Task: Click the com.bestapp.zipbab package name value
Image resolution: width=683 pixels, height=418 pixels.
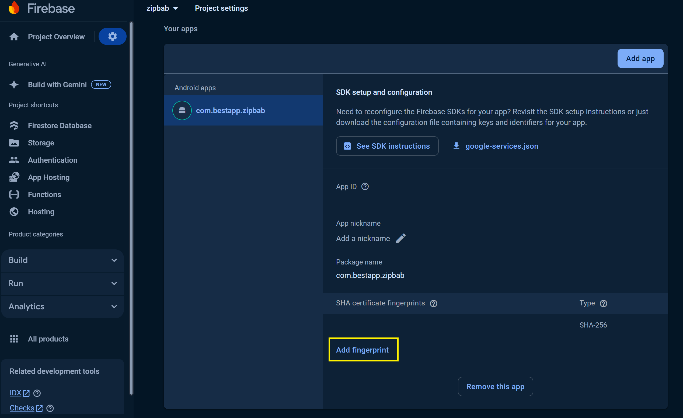Action: point(370,275)
